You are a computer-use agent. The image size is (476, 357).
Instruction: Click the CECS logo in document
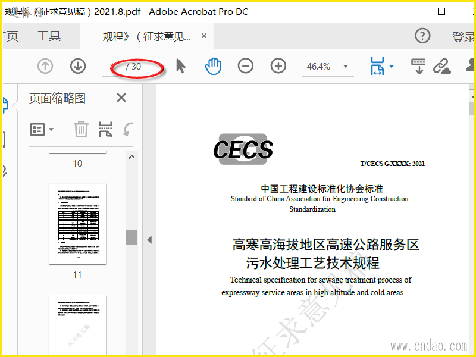(243, 149)
